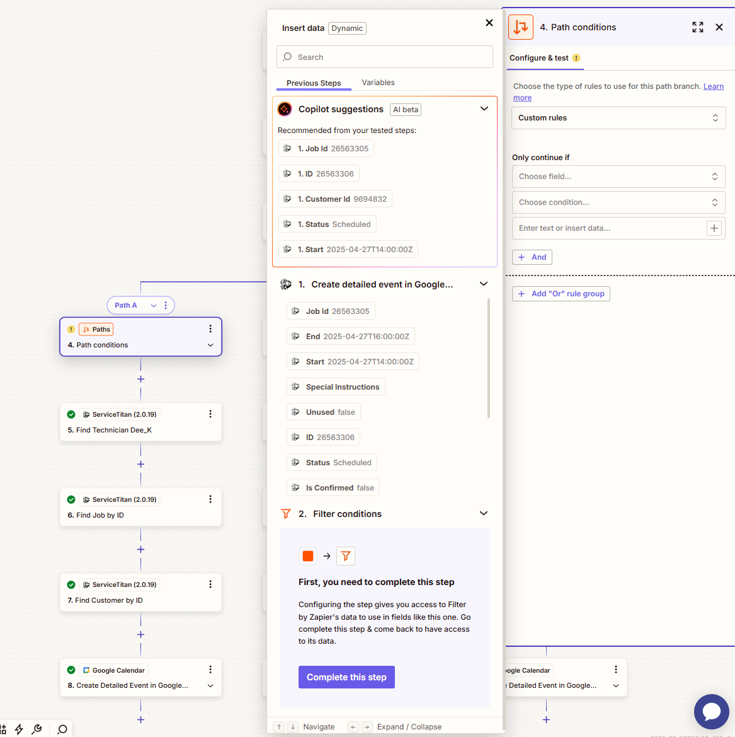Click the Paths step icon in panel header
This screenshot has height=737, width=735.
click(521, 27)
